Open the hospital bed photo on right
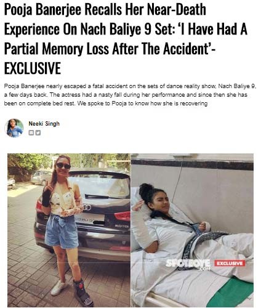261x308 pixels. (x=192, y=230)
